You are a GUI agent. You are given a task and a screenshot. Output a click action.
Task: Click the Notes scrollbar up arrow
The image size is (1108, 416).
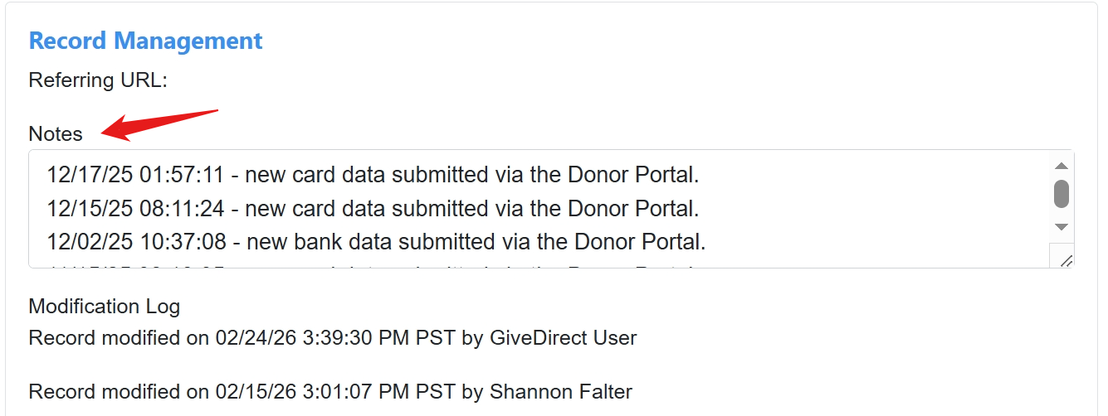coord(1060,164)
